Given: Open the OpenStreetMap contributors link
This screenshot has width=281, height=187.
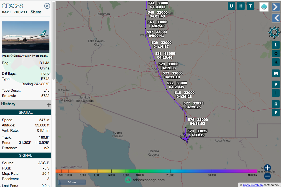Looking at the screenshot, I should (x=253, y=185).
